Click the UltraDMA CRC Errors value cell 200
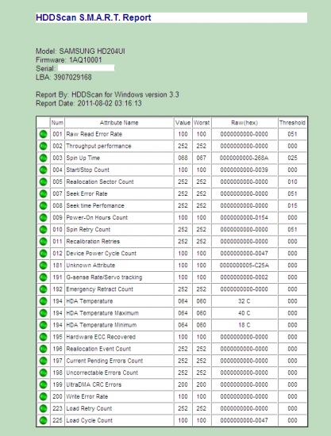This screenshot has width=331, height=436. click(x=183, y=384)
